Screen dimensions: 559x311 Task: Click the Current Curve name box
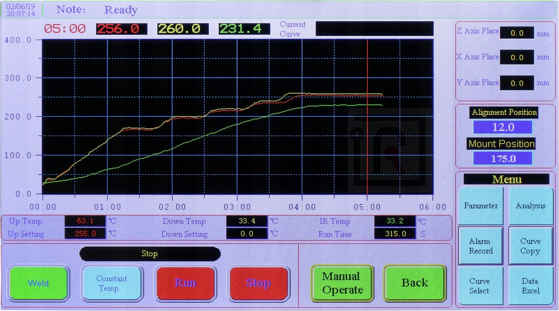click(x=374, y=29)
